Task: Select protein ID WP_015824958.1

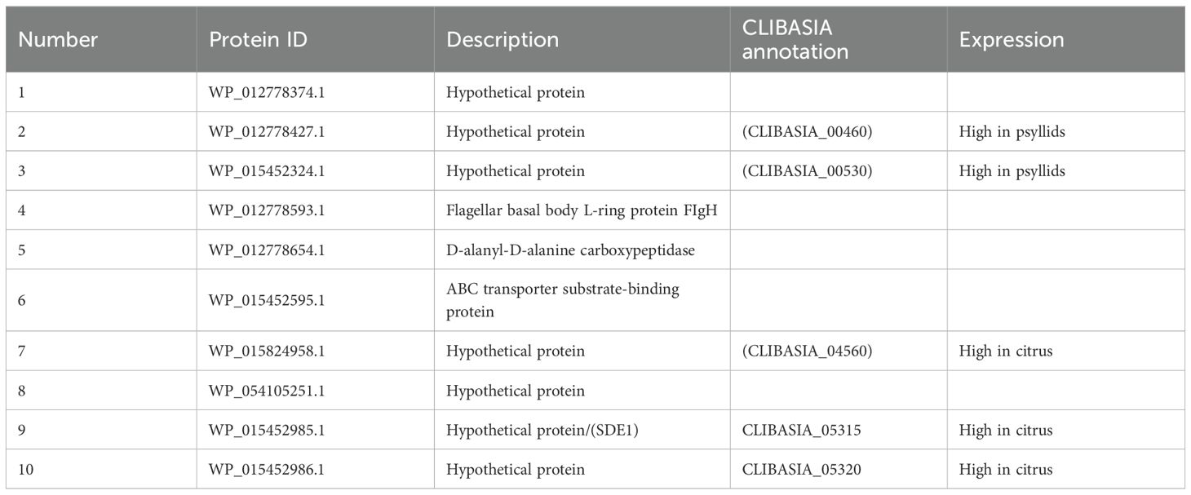Action: (267, 351)
